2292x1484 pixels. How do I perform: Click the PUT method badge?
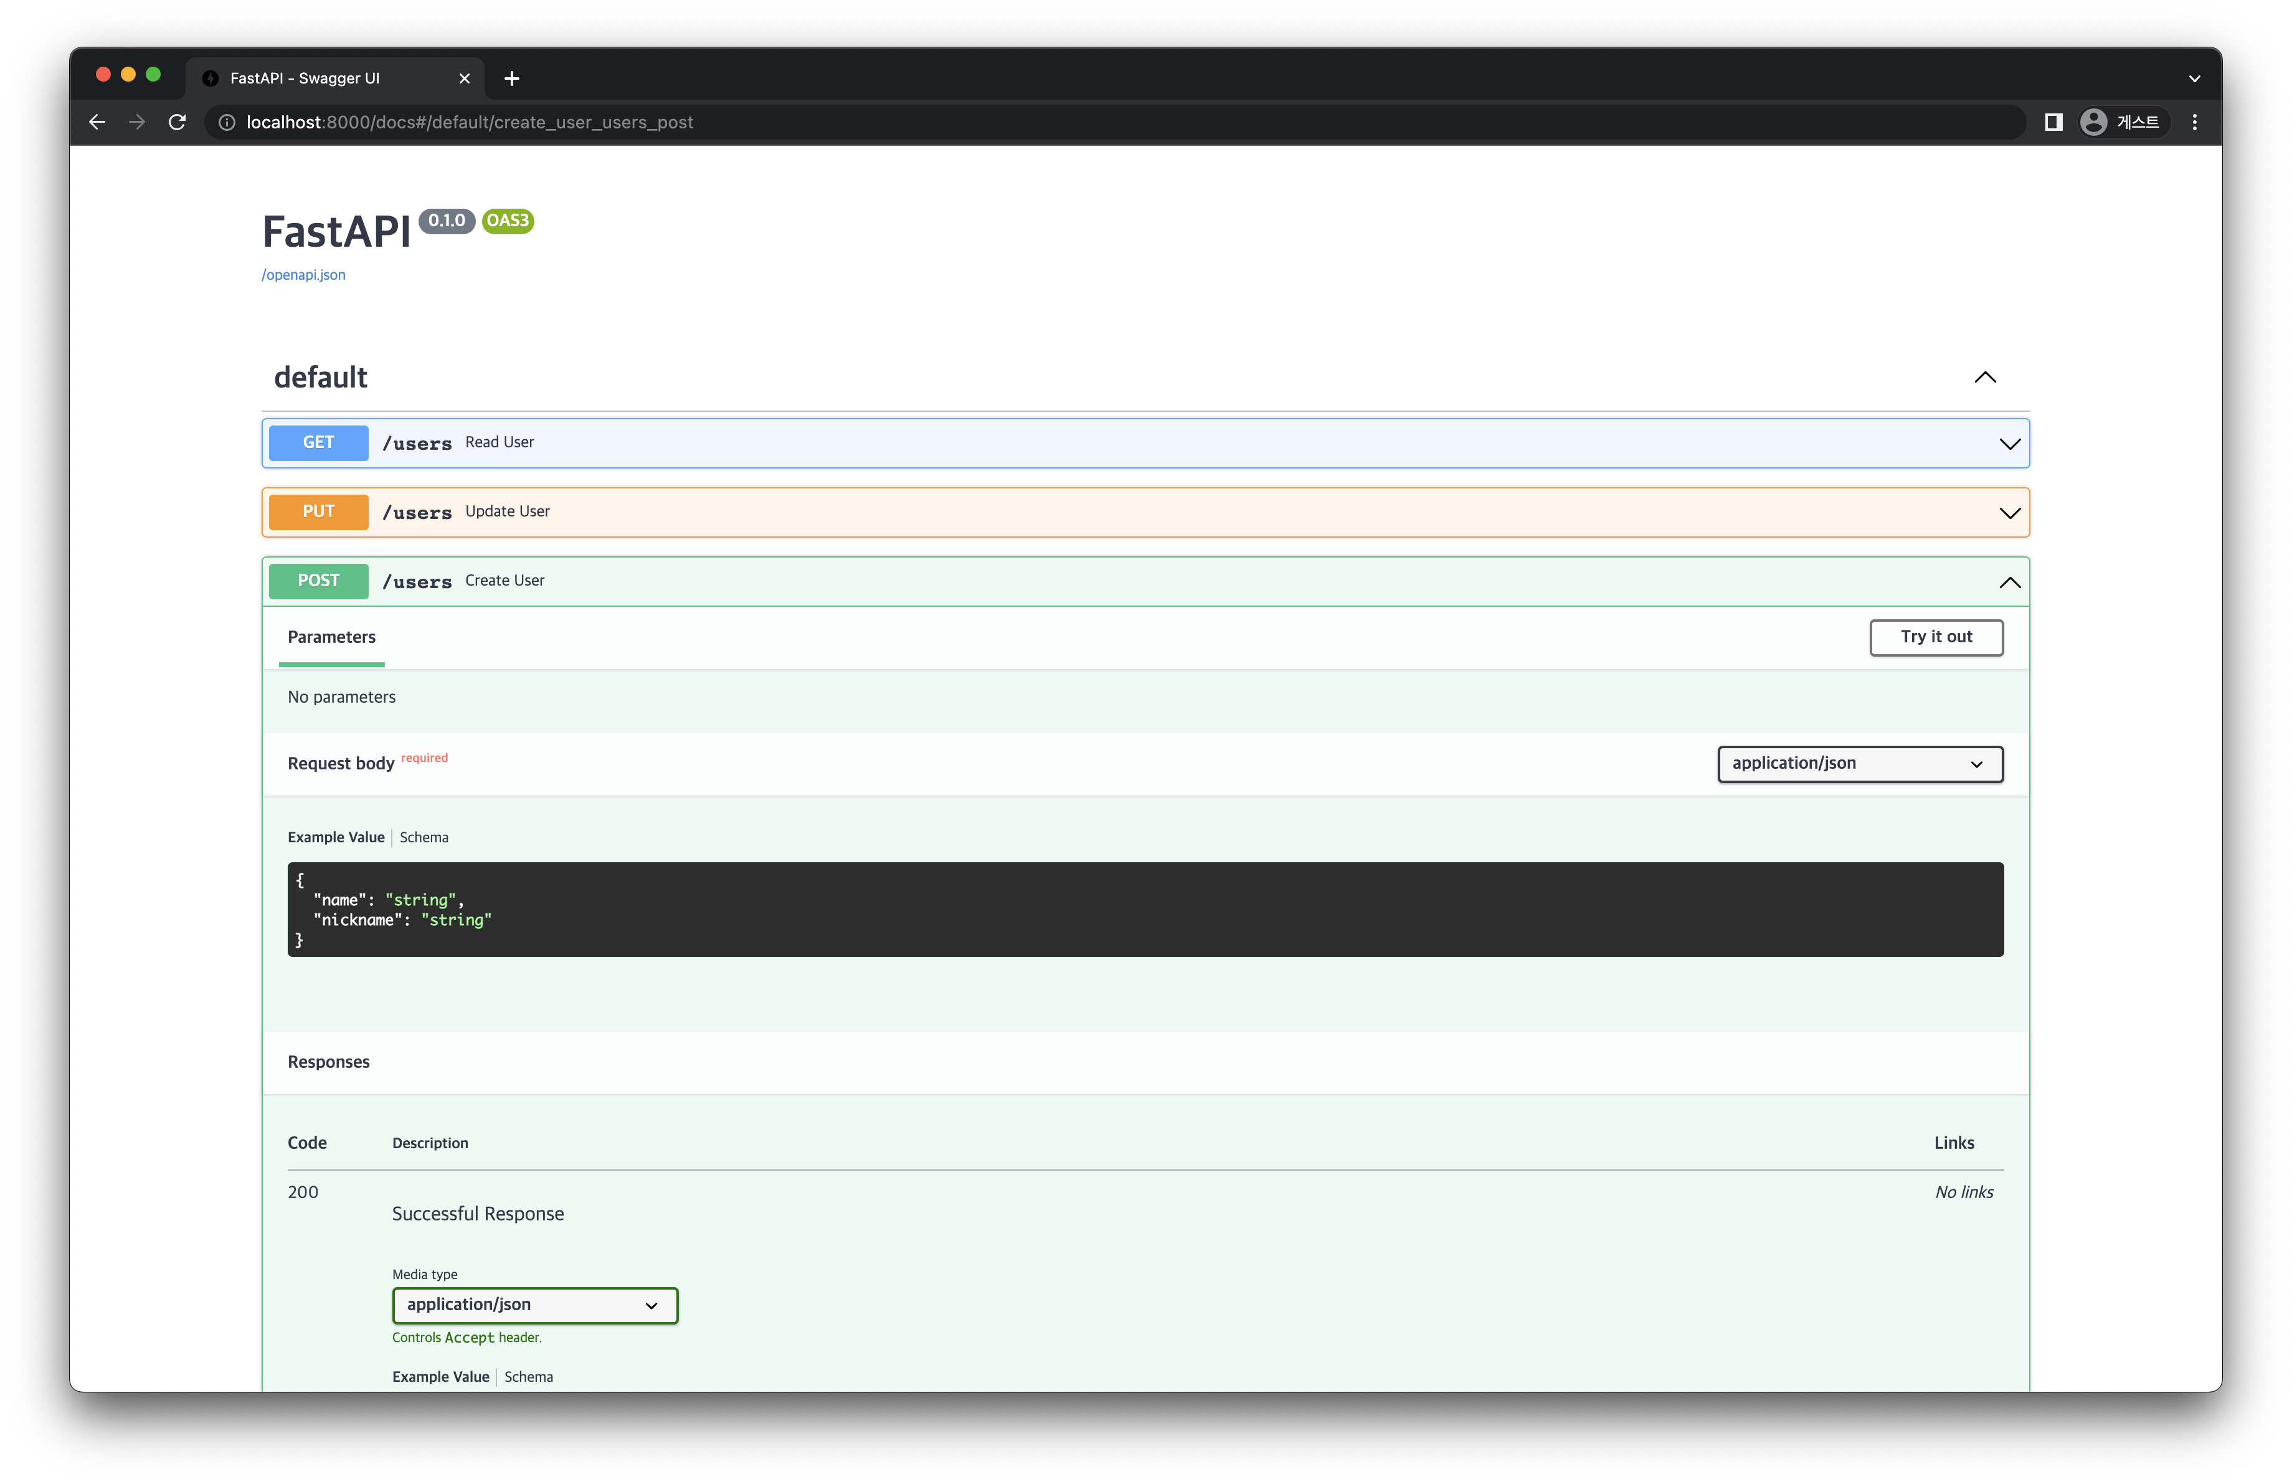tap(319, 512)
